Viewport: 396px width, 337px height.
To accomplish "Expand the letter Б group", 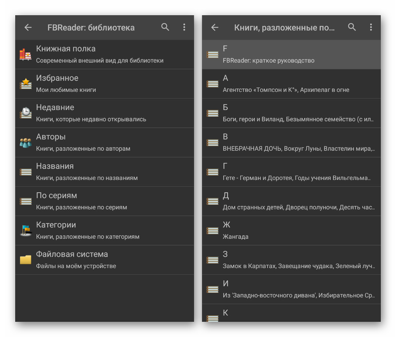I will (x=292, y=113).
